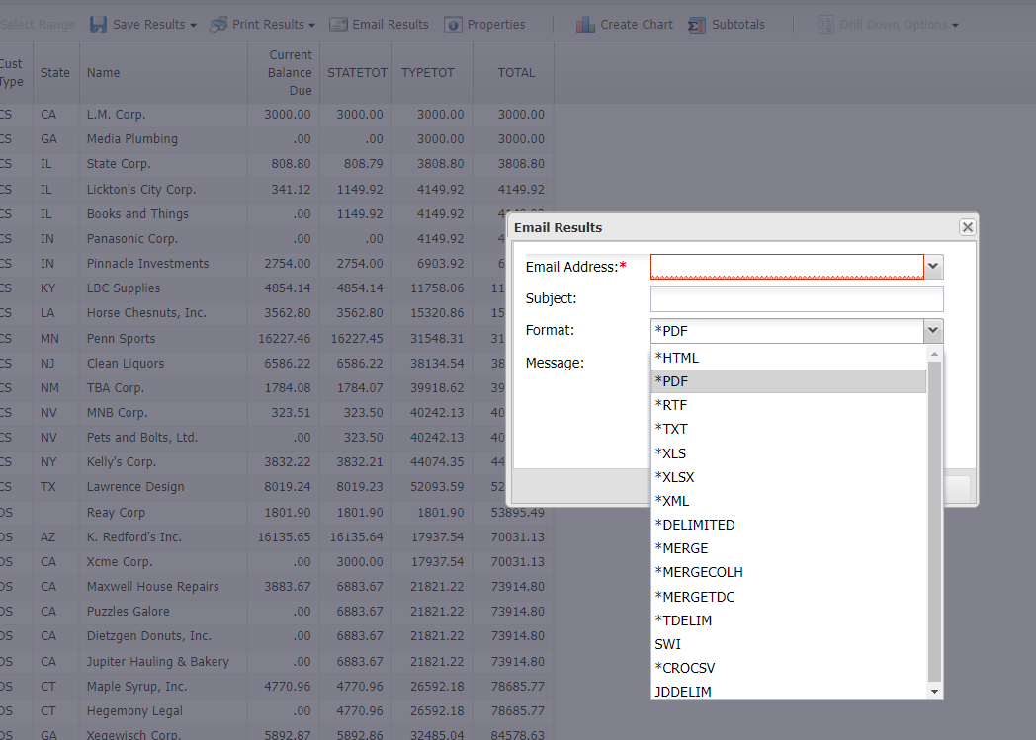The width and height of the screenshot is (1036, 740).
Task: Choose *MERGECOLH format option
Action: (789, 572)
